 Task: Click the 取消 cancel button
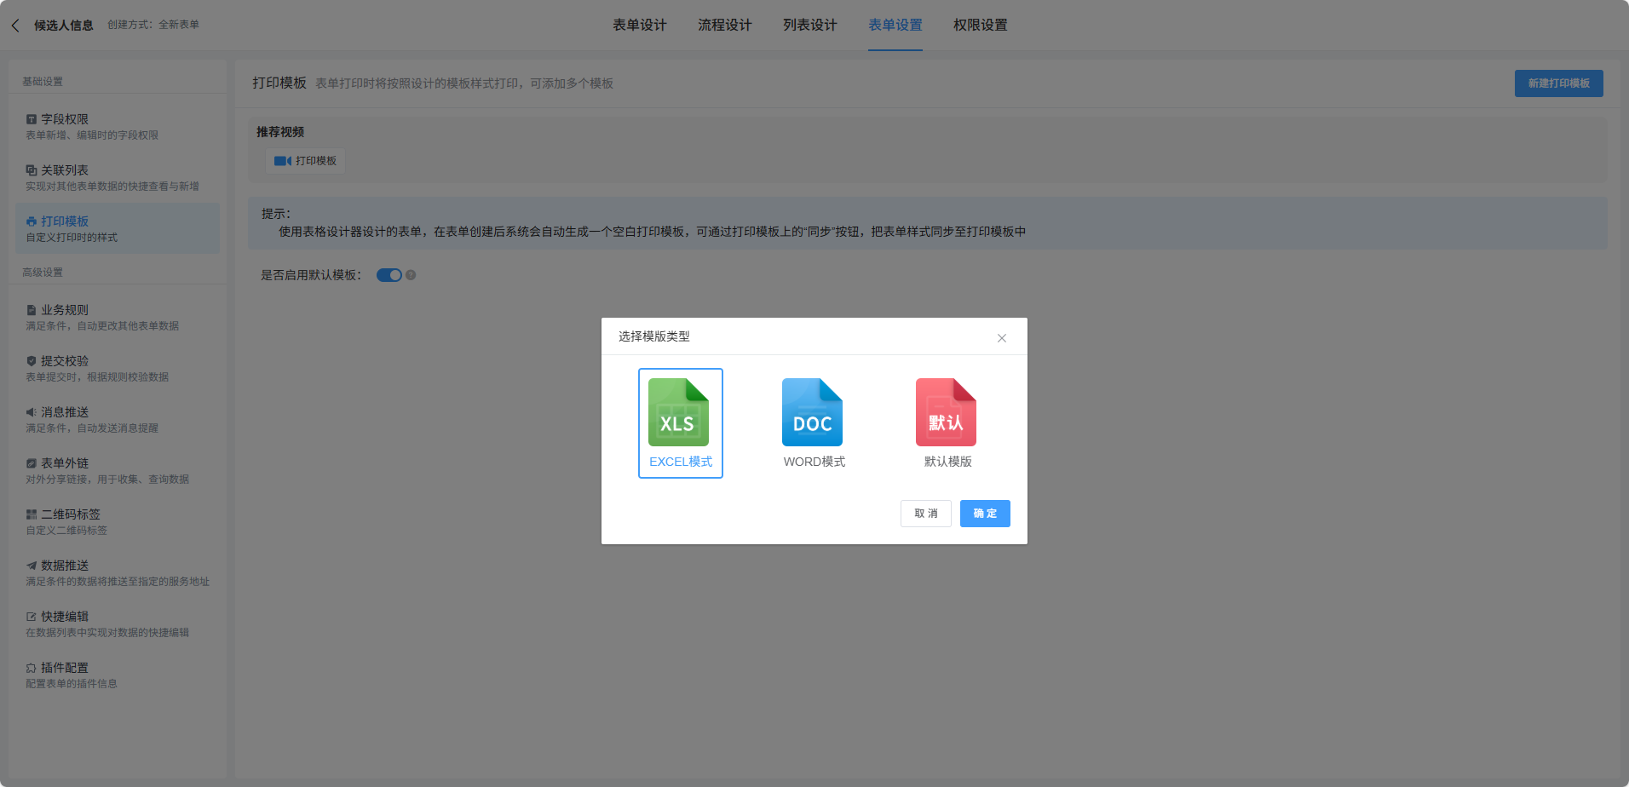pos(925,514)
